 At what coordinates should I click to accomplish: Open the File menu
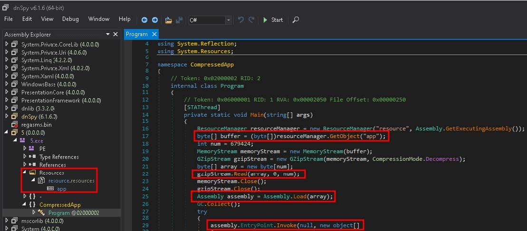pos(9,19)
